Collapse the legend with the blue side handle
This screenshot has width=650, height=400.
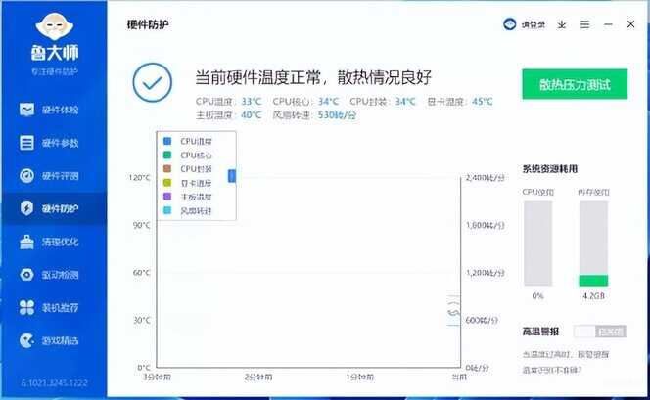click(232, 176)
